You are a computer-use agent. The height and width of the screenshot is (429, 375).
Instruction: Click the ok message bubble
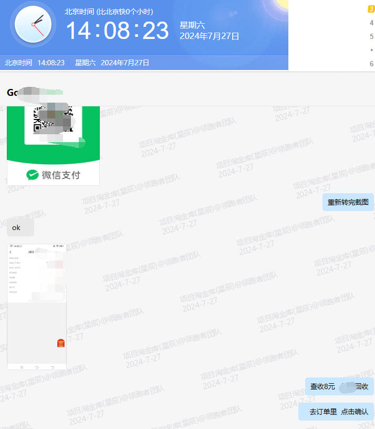[x=20, y=227]
